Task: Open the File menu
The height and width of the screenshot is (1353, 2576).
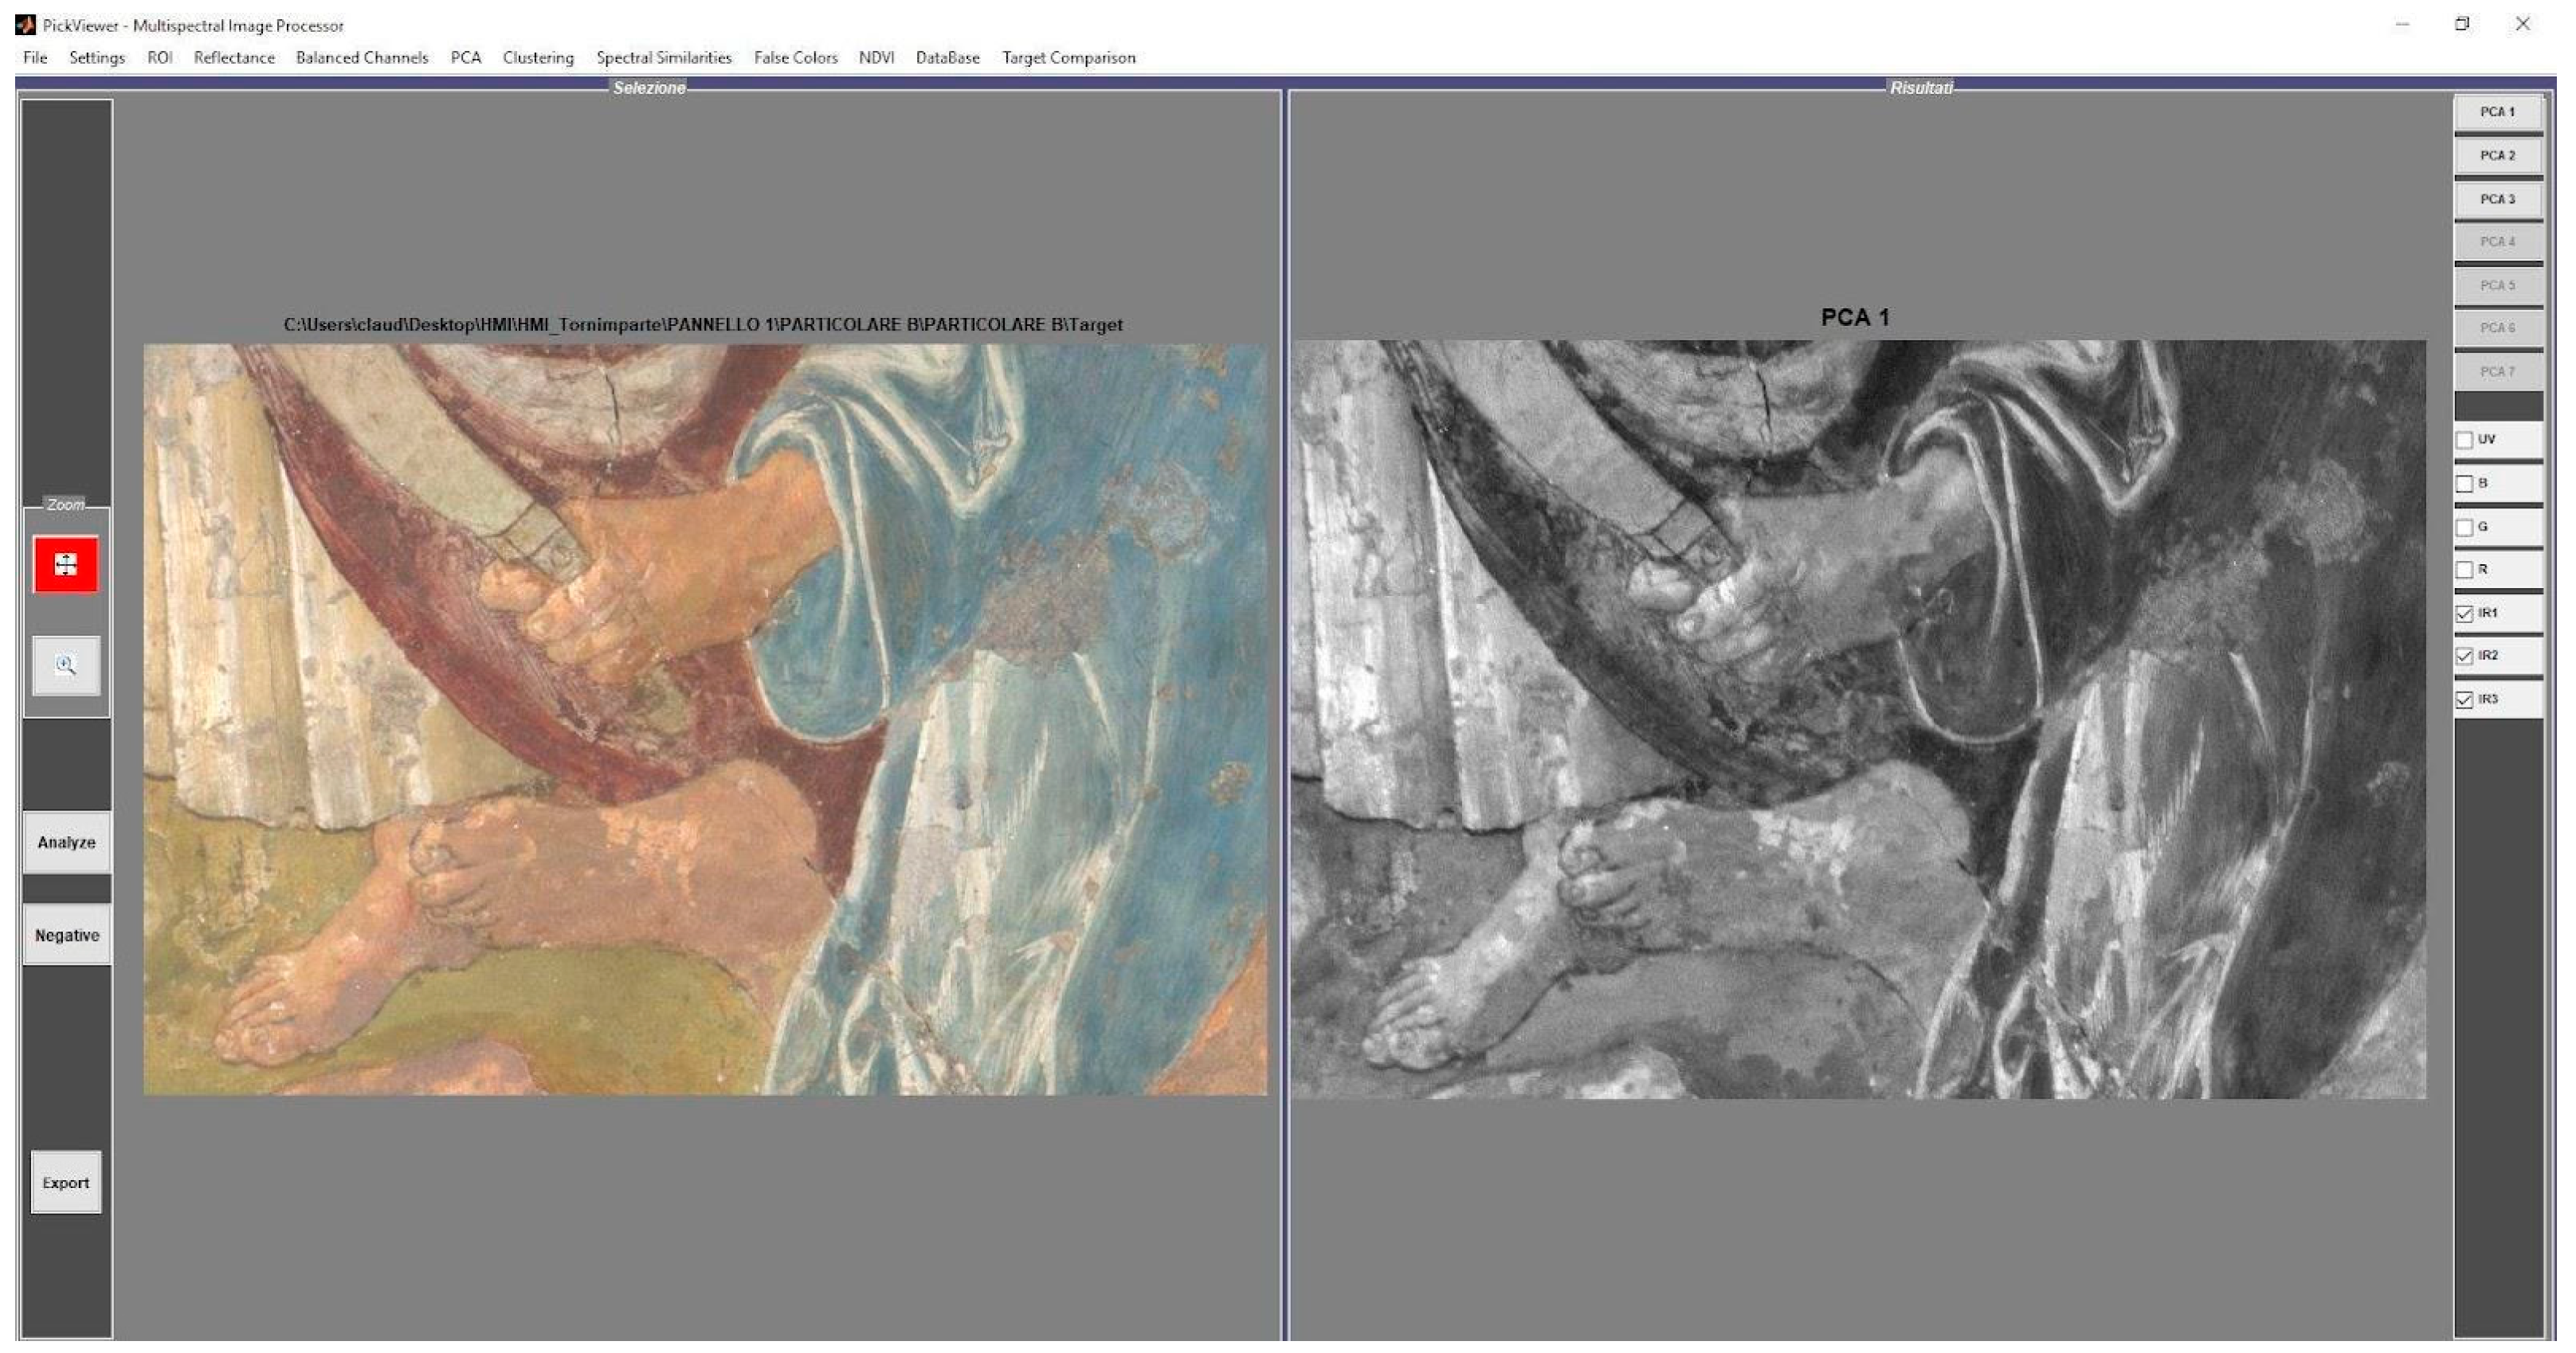Action: point(35,58)
